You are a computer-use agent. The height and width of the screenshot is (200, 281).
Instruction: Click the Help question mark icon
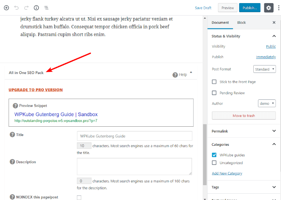tap(175, 75)
